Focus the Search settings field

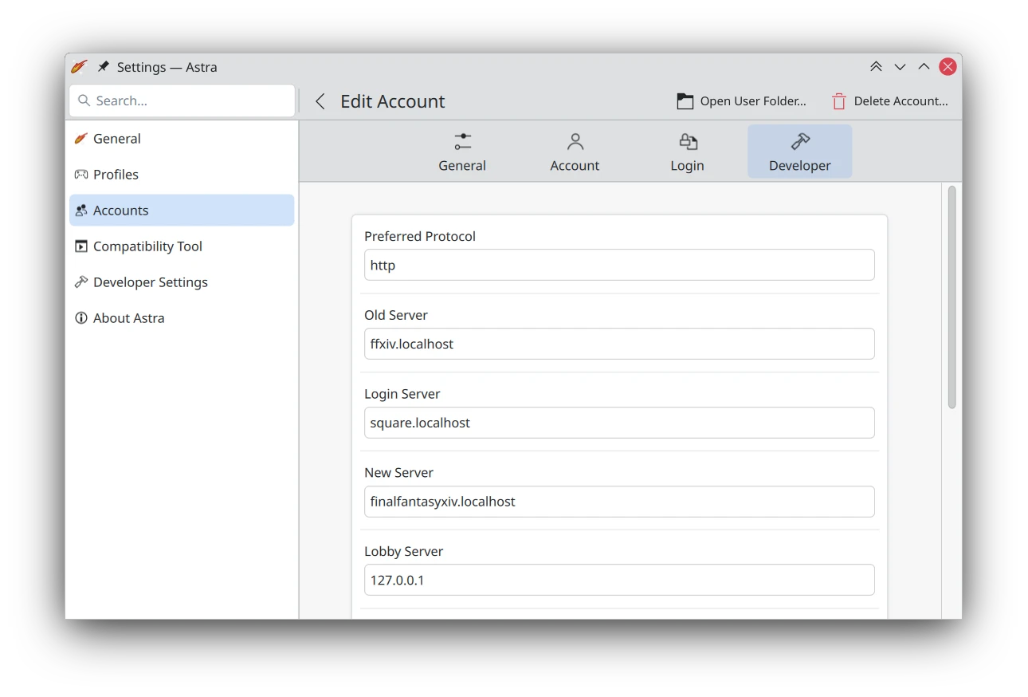pos(182,100)
